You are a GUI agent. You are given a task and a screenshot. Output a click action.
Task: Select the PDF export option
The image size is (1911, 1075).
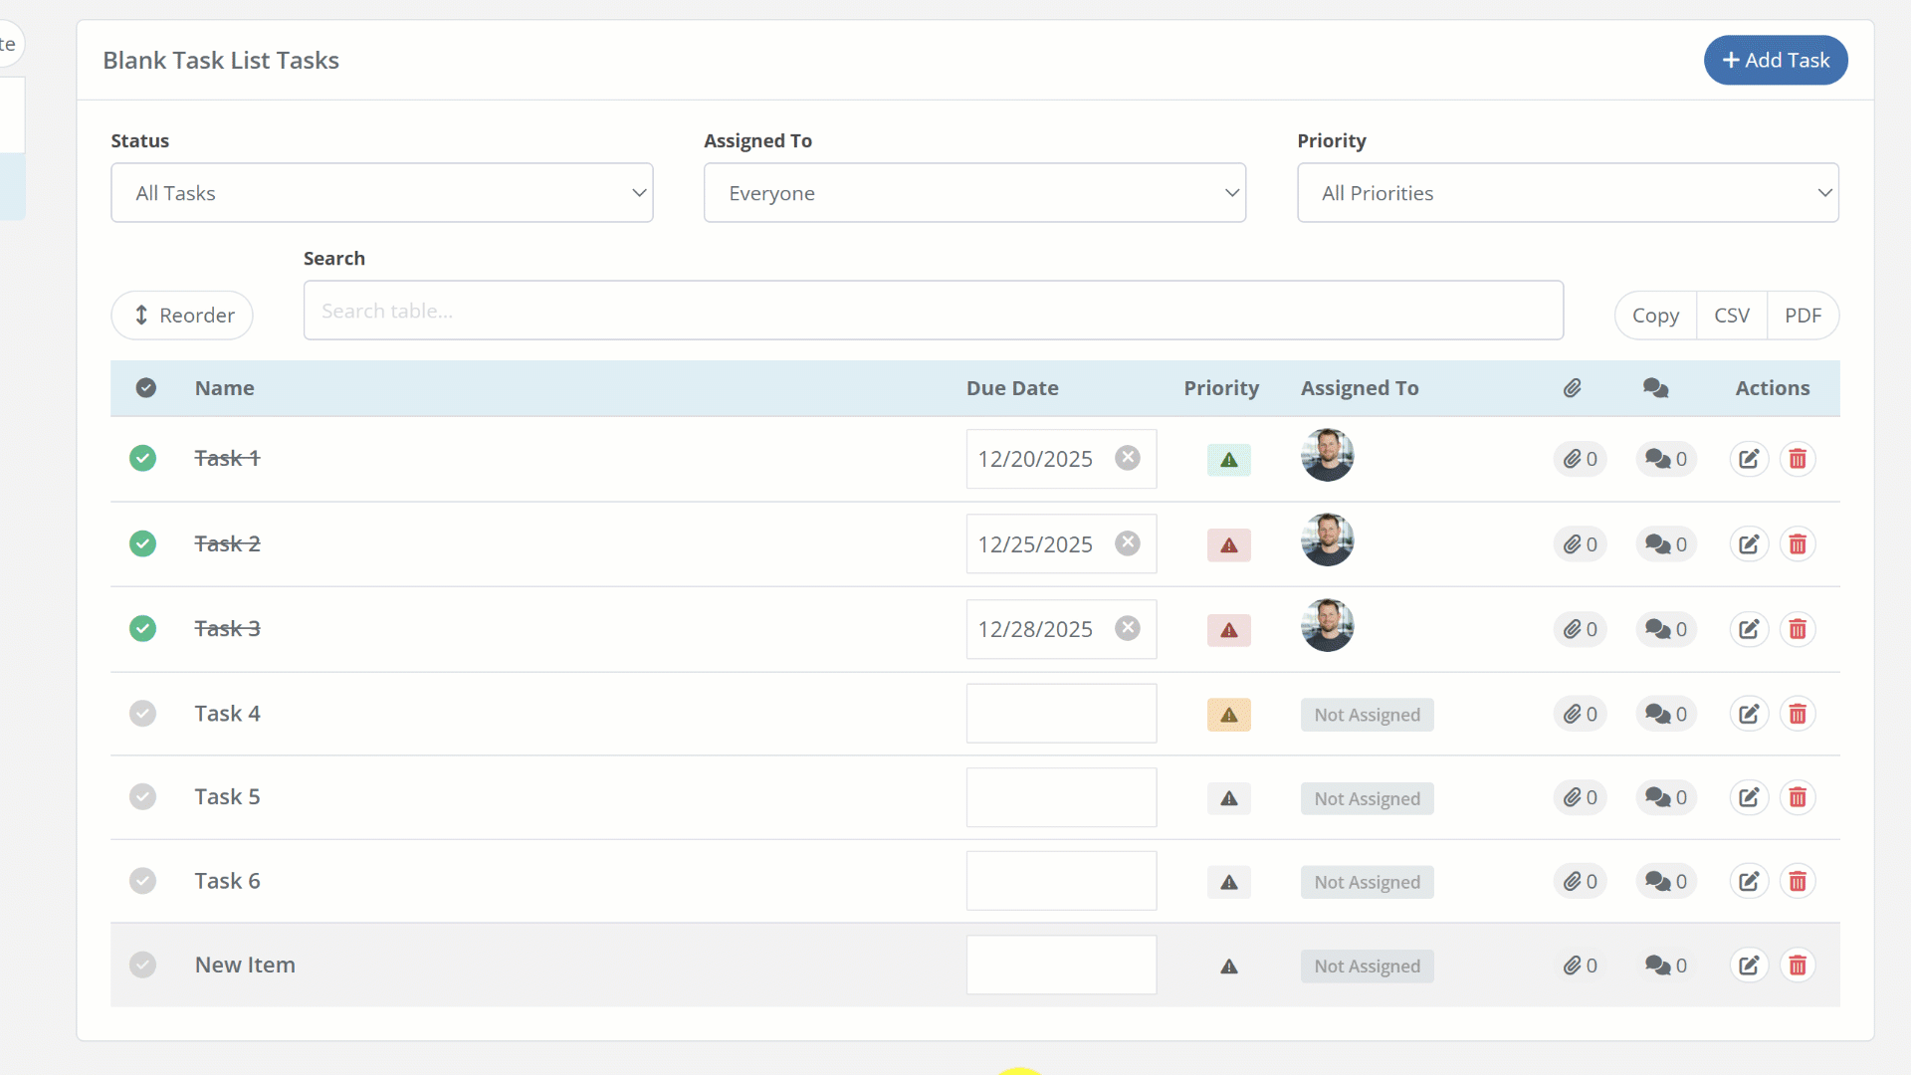tap(1804, 315)
